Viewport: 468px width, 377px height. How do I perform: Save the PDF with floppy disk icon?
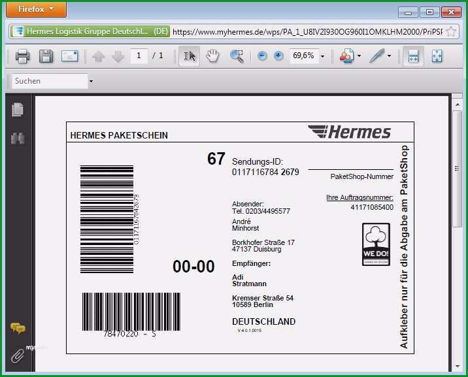(46, 56)
